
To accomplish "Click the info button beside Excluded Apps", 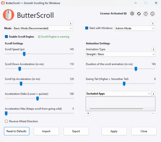I will coord(153,94).
